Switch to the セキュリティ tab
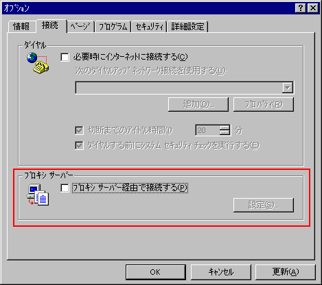The height and width of the screenshot is (285, 322). tap(149, 27)
